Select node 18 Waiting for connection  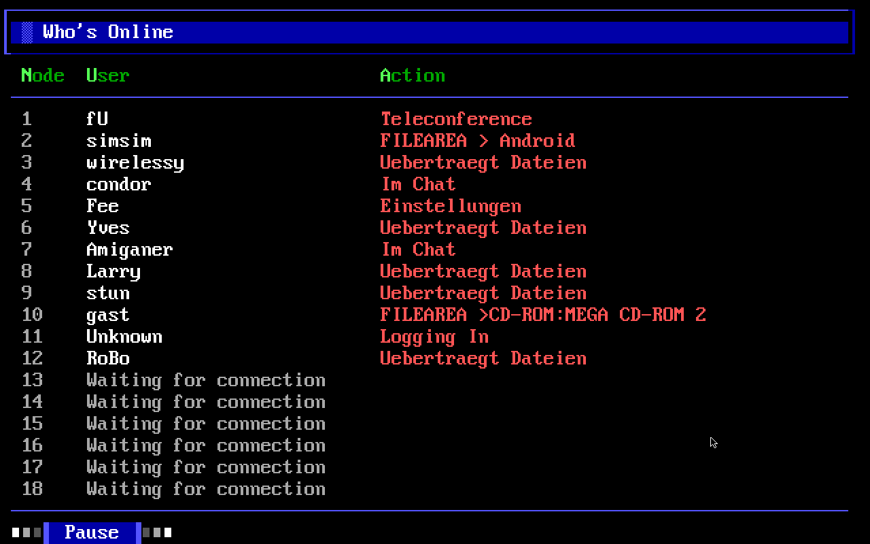[x=205, y=489]
